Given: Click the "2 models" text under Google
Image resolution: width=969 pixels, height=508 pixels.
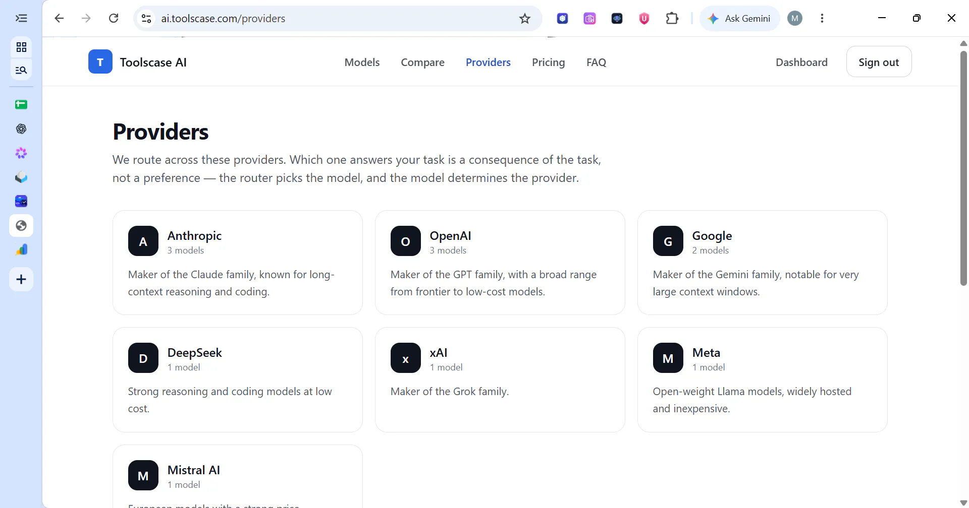Looking at the screenshot, I should [710, 250].
